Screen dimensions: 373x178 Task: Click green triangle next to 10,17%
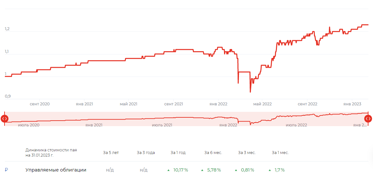pyautogui.click(x=168, y=170)
